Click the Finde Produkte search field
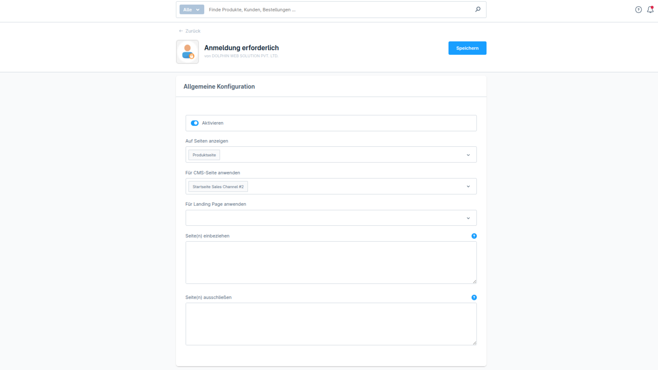The height and width of the screenshot is (370, 658). [339, 10]
